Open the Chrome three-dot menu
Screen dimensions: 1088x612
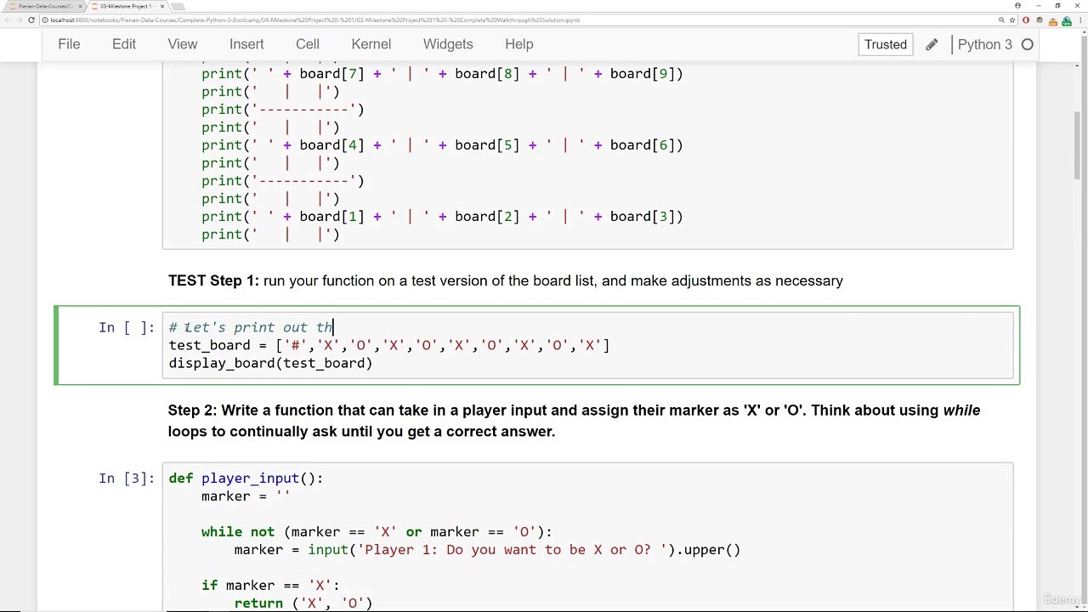click(1079, 20)
